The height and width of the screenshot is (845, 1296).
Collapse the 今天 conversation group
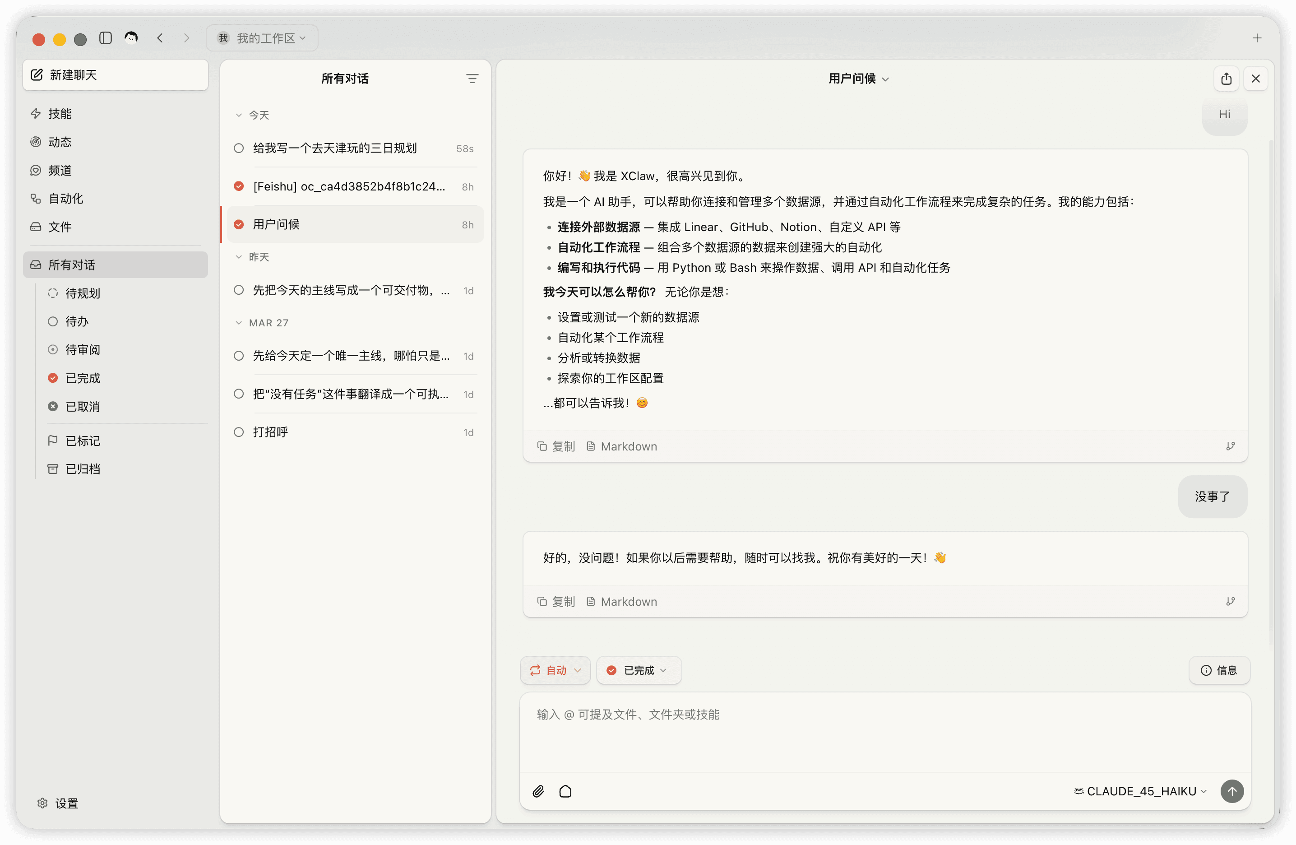pos(239,115)
